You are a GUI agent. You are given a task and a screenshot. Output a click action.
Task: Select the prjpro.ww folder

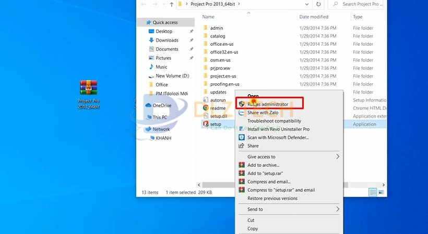(x=220, y=68)
